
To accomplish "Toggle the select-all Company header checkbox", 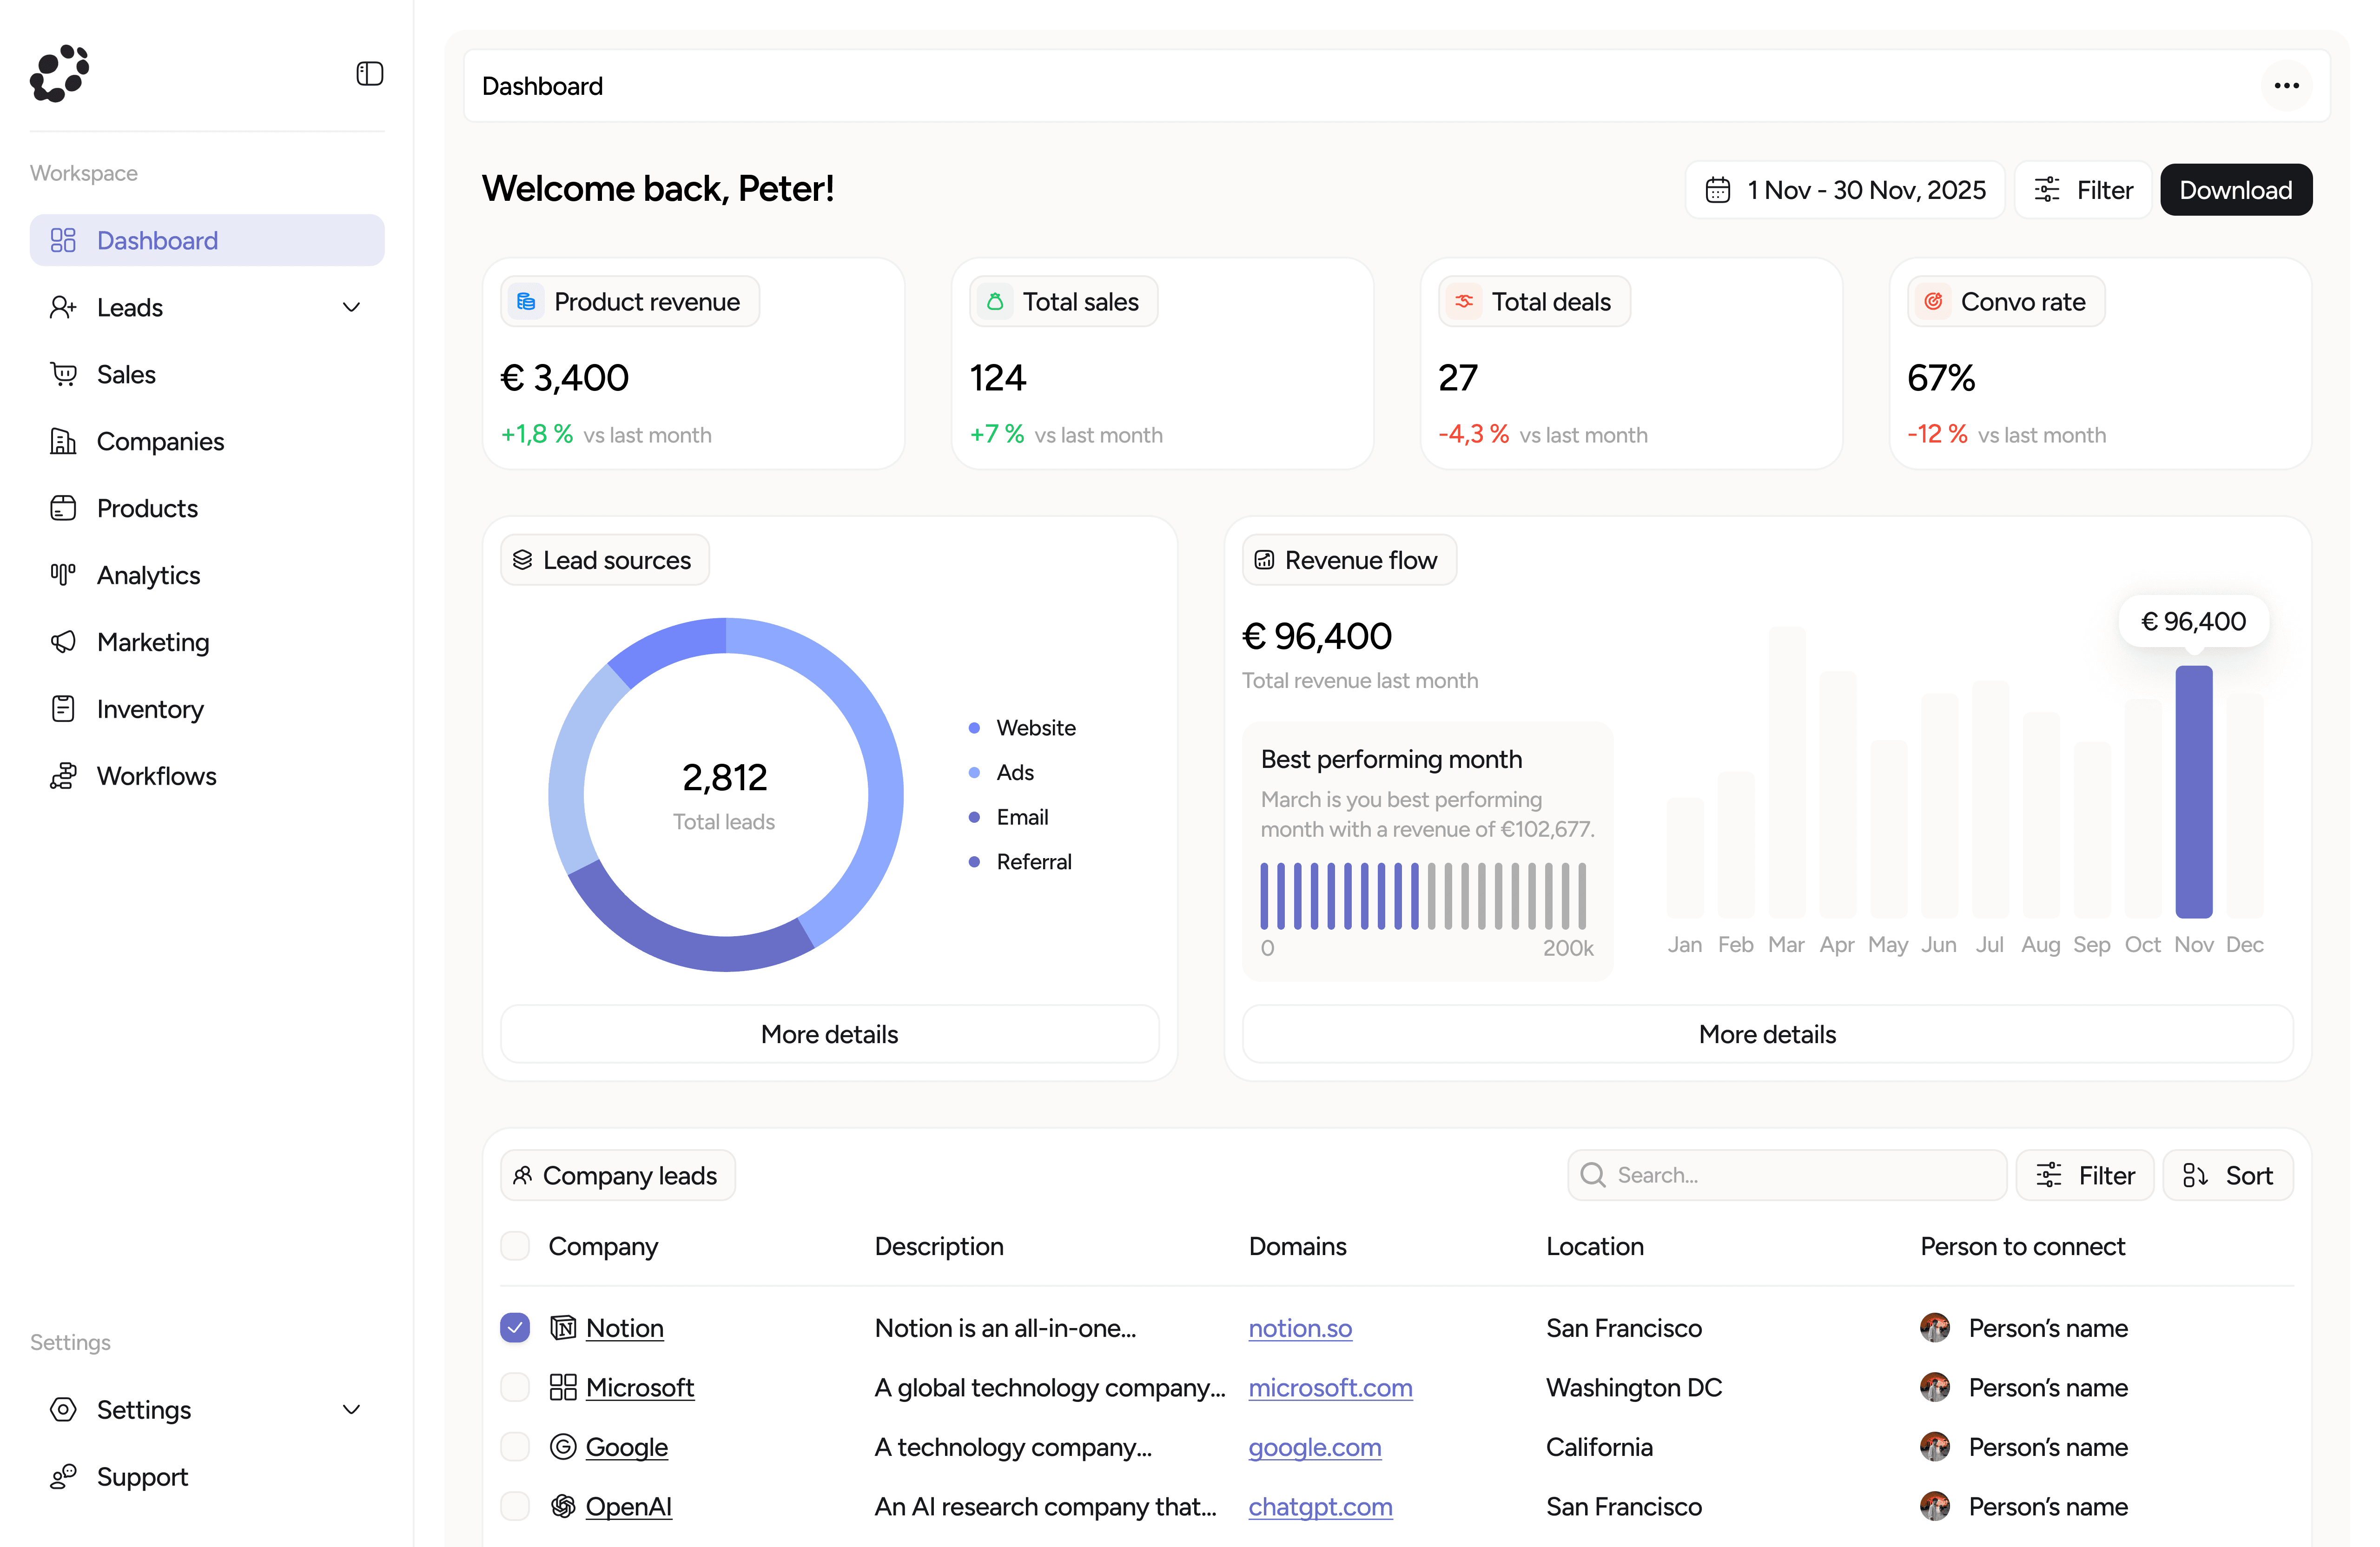I will [x=515, y=1246].
